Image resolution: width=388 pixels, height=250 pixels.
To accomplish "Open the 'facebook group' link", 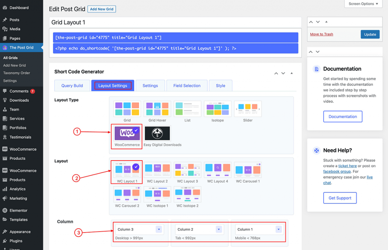I will point(337,172).
